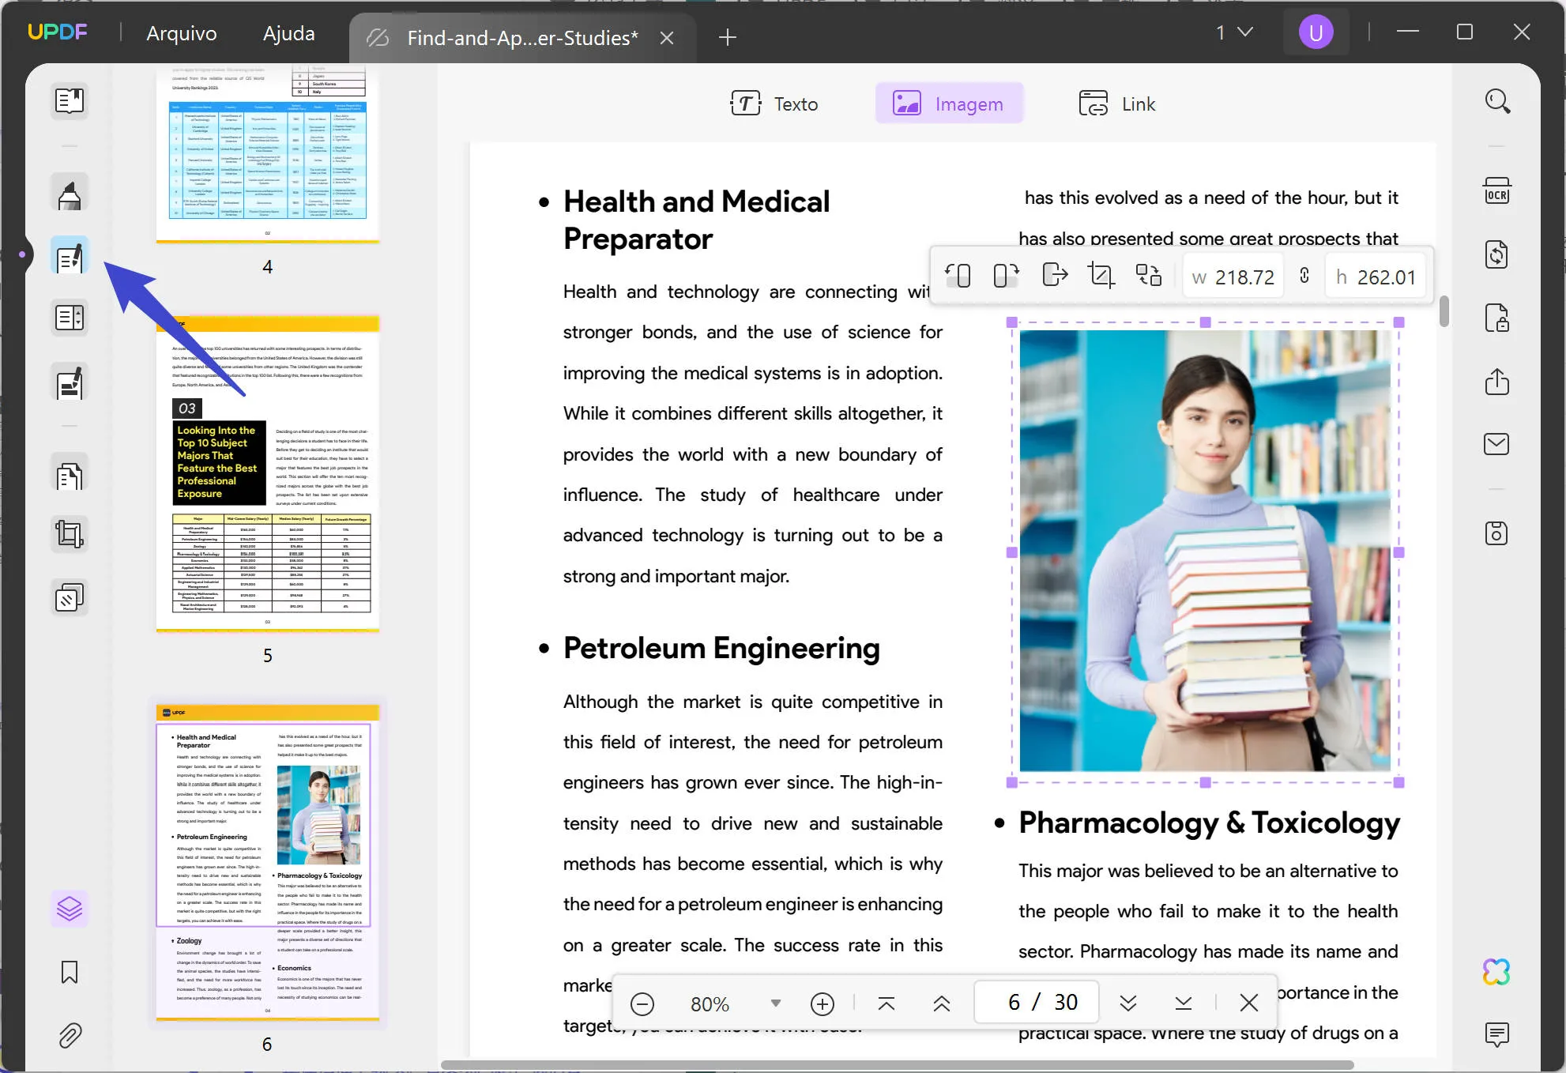Expand zoom level dropdown at 80%
The image size is (1566, 1073).
coord(774,1003)
